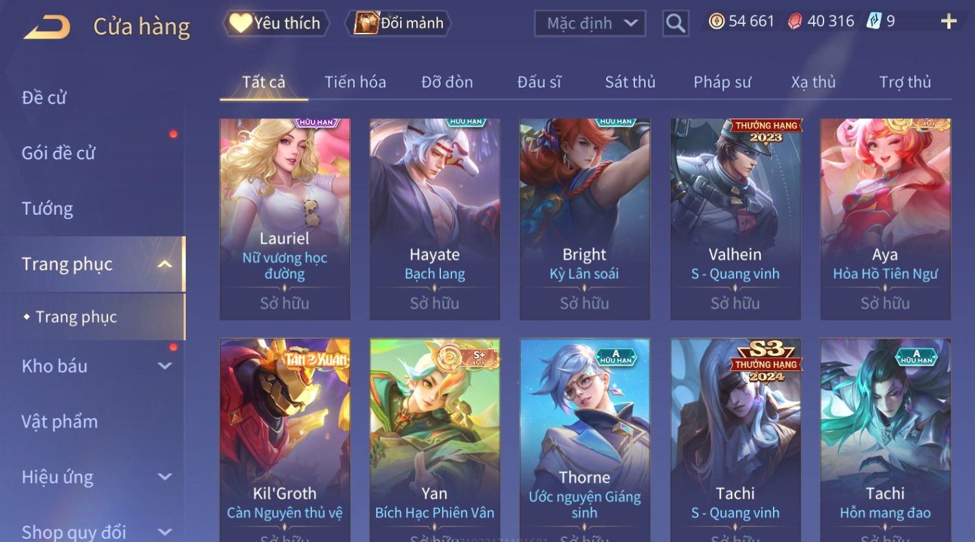Switch to the Pháp sư tab
Screen dimensions: 975x542
click(x=722, y=82)
